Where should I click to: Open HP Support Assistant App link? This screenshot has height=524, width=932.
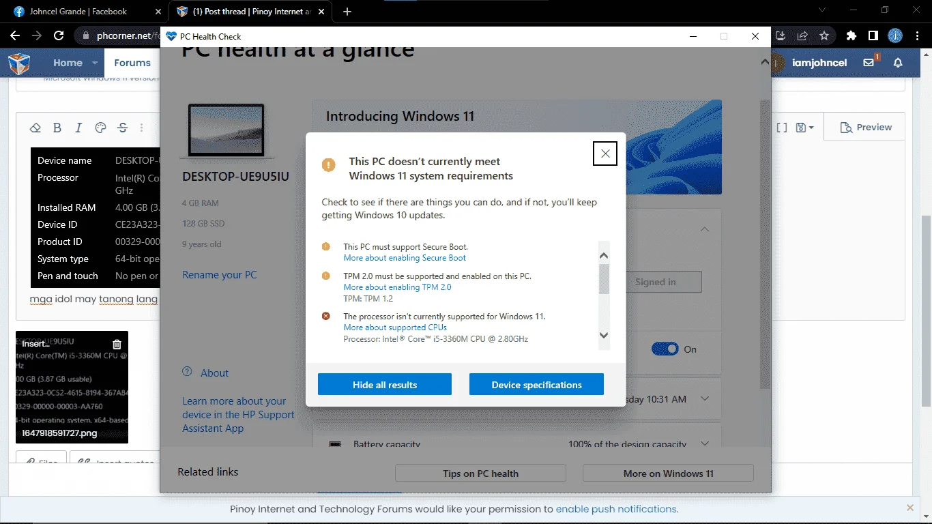pos(238,415)
